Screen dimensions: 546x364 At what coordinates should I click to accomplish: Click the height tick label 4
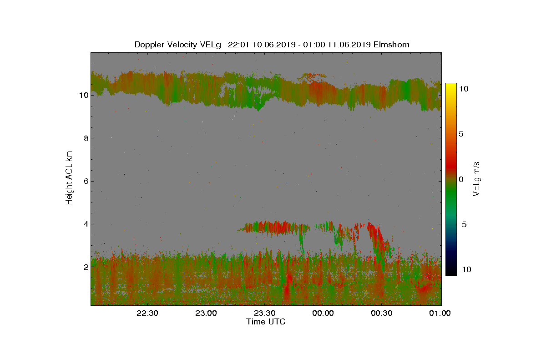coord(85,224)
